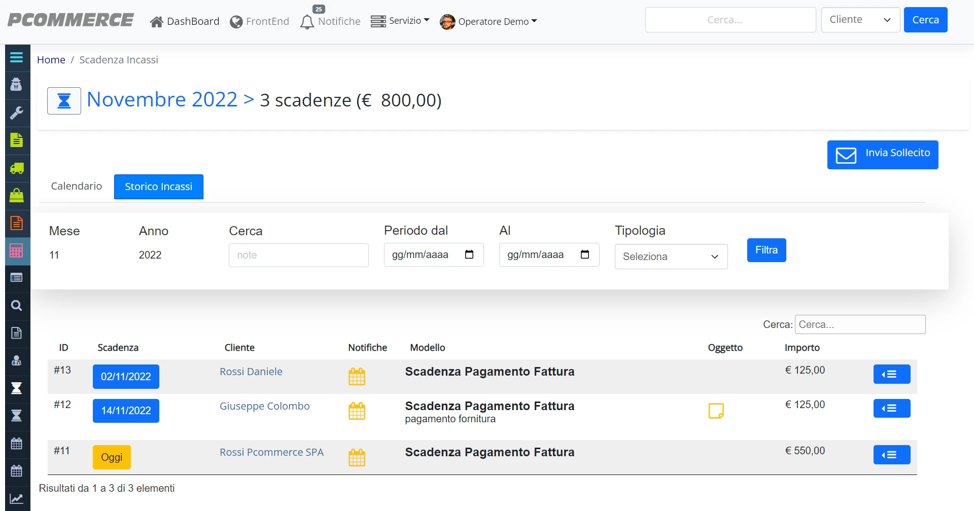Viewport: 974px width, 511px height.
Task: Follow the Home breadcrumb link
Action: tap(51, 60)
